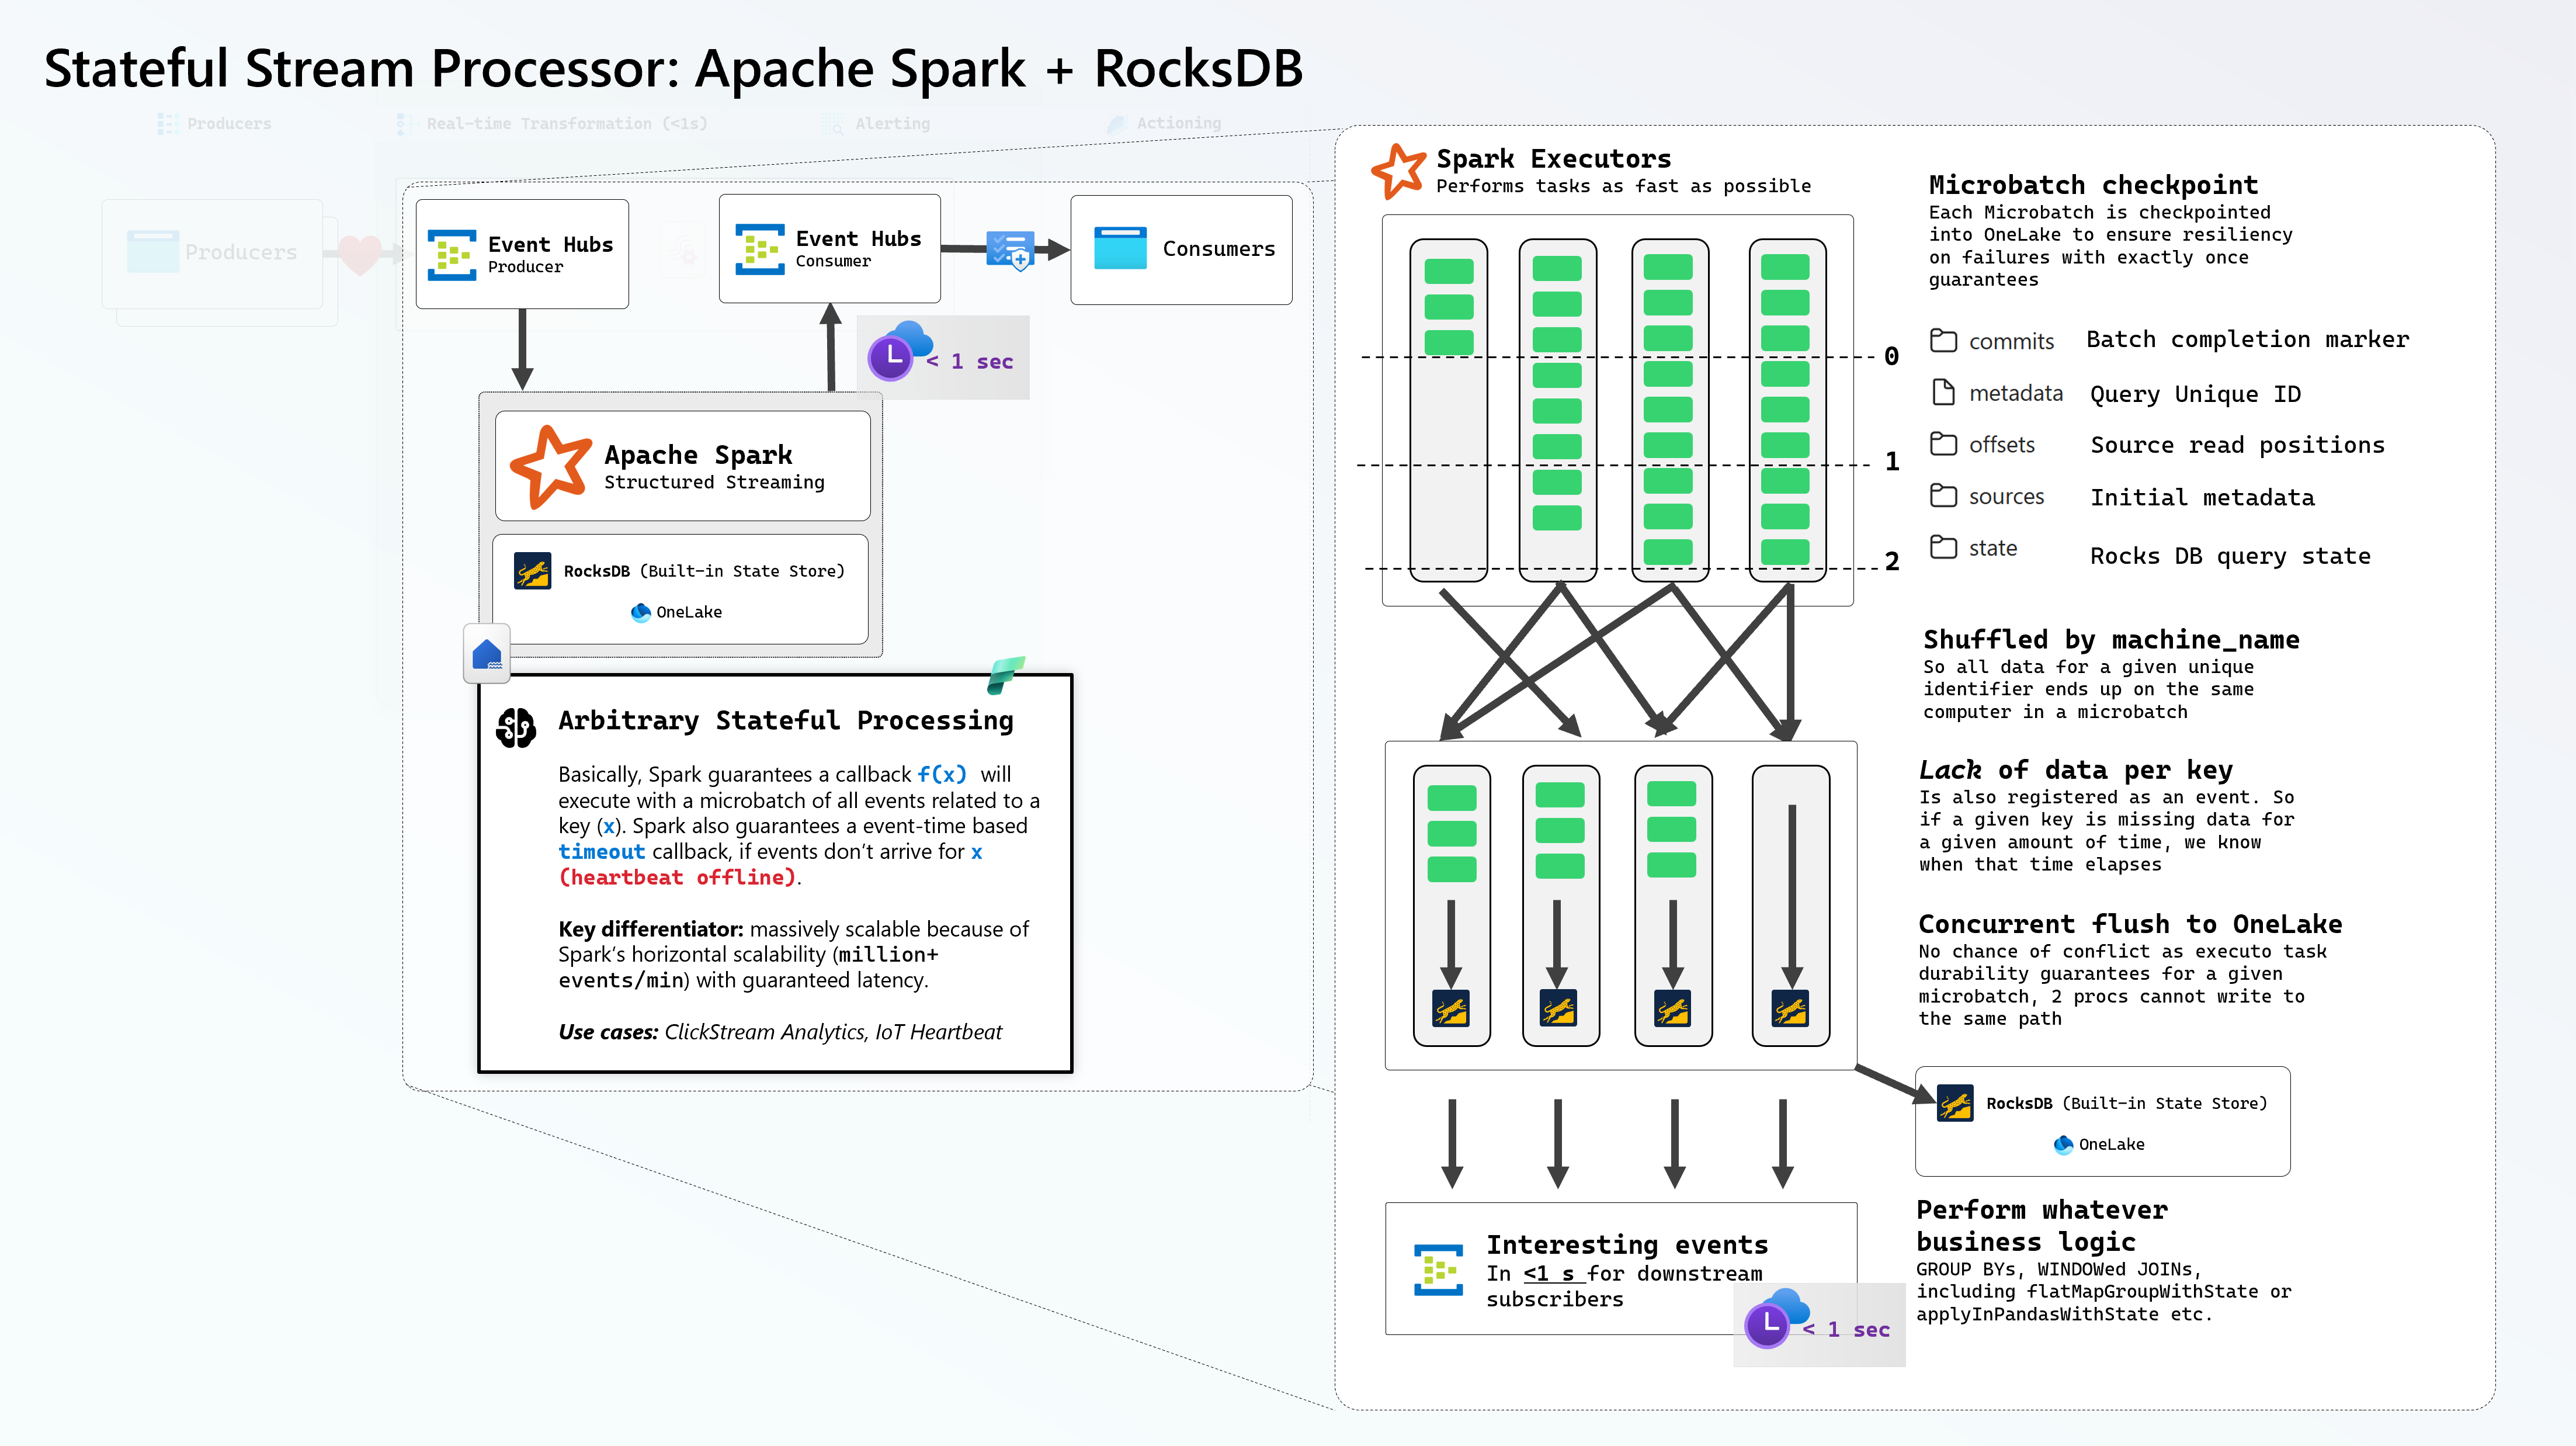Image resolution: width=2576 pixels, height=1446 pixels.
Task: Click the Event Hubs Producer icon
Action: [451, 255]
